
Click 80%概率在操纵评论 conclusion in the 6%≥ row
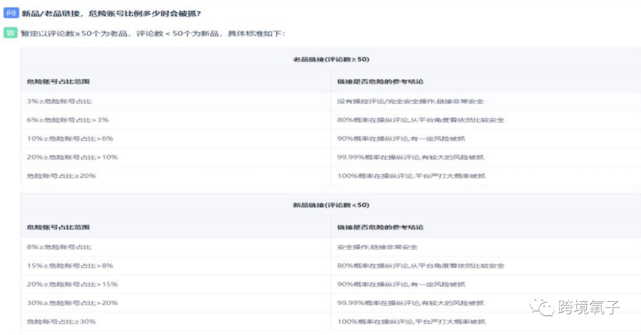tap(421, 120)
